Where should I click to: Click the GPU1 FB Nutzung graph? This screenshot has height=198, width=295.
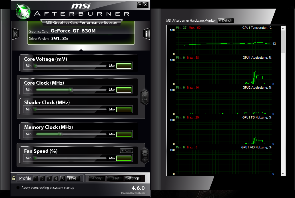[224, 132]
